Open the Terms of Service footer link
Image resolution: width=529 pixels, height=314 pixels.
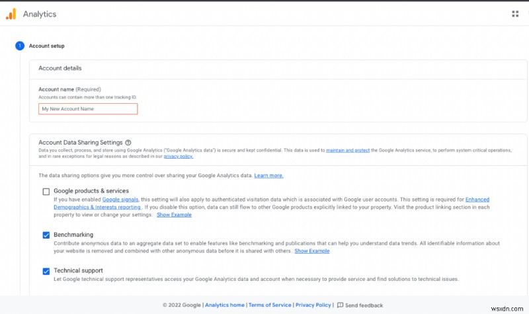point(270,305)
